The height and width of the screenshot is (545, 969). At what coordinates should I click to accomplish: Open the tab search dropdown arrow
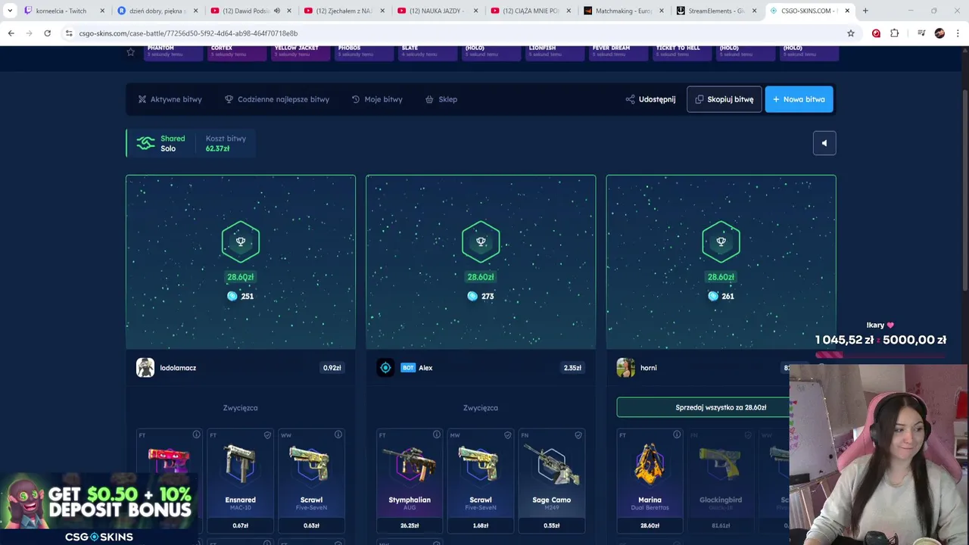(10, 11)
